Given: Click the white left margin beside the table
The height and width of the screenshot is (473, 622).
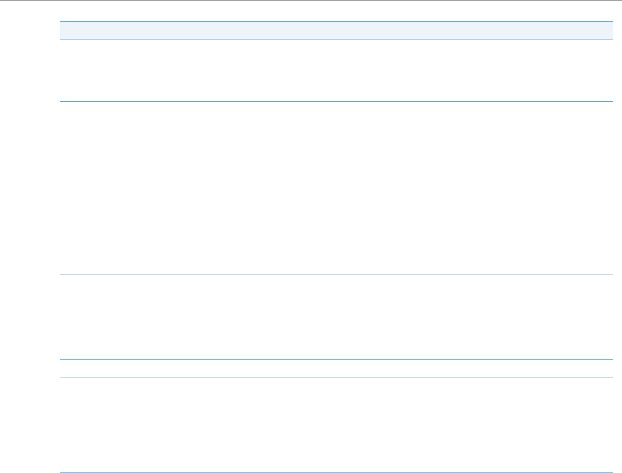Looking at the screenshot, I should point(29,222).
